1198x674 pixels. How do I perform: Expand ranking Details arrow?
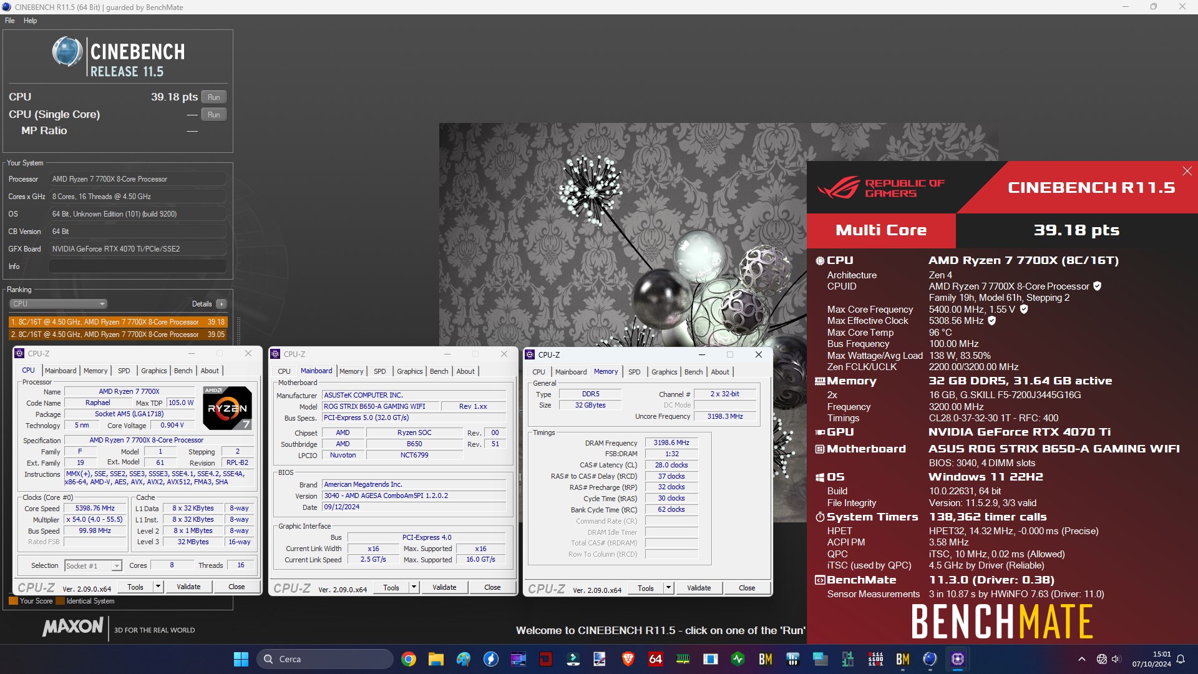point(222,304)
